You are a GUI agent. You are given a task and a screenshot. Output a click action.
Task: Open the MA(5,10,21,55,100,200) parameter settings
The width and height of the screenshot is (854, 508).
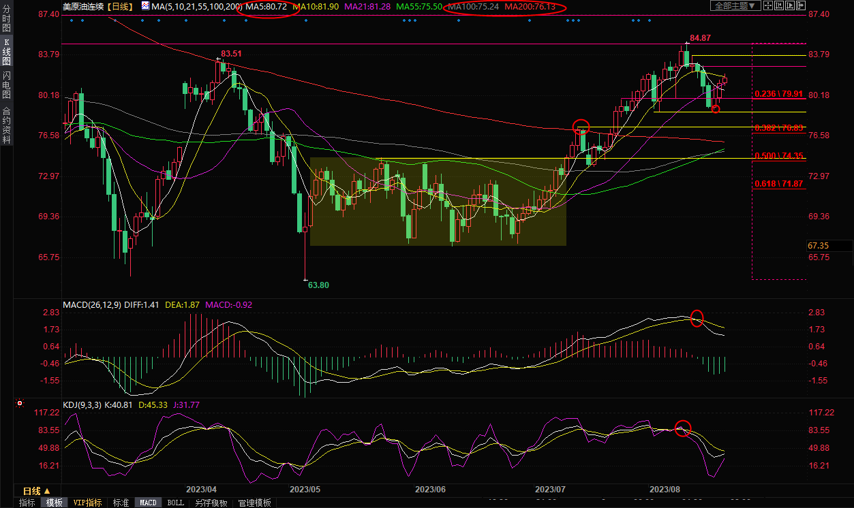pos(196,6)
